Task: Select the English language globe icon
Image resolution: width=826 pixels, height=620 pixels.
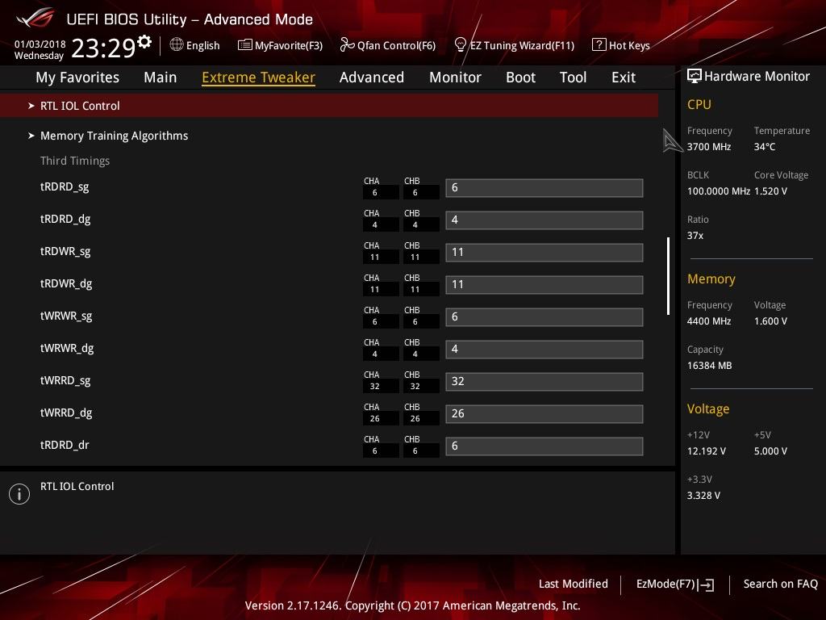Action: [x=177, y=45]
